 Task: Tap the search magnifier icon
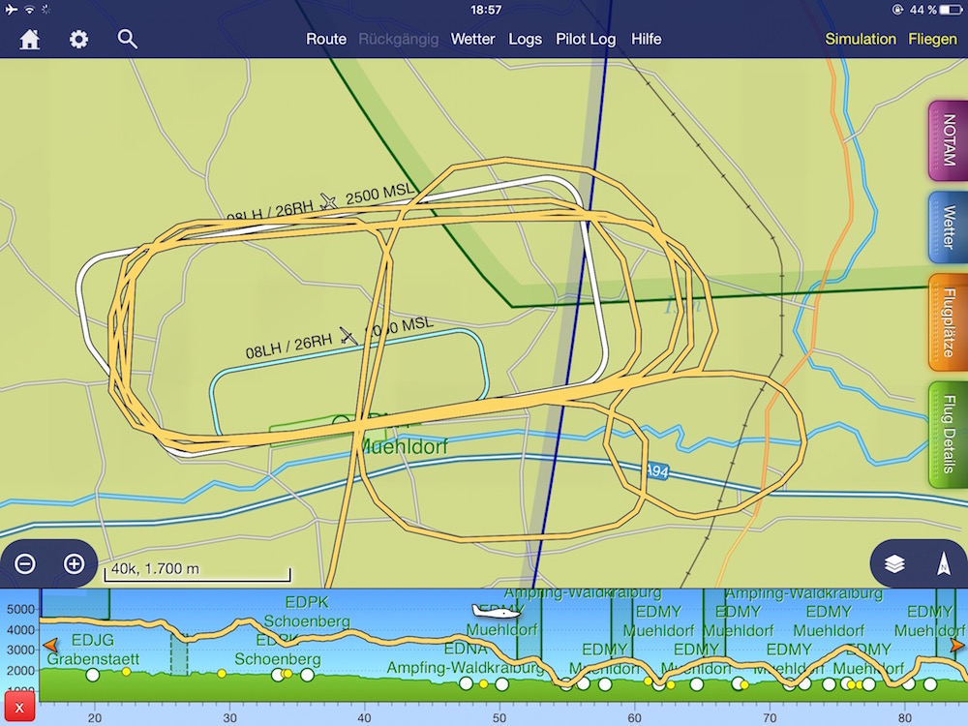click(x=127, y=39)
